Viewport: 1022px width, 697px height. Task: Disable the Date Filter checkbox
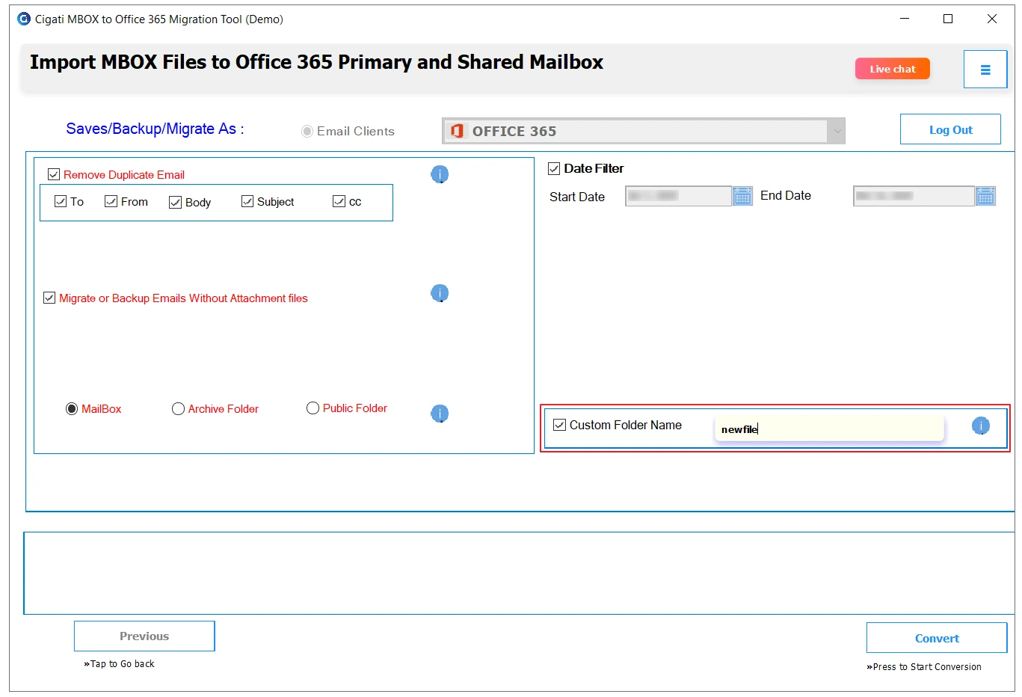point(554,168)
